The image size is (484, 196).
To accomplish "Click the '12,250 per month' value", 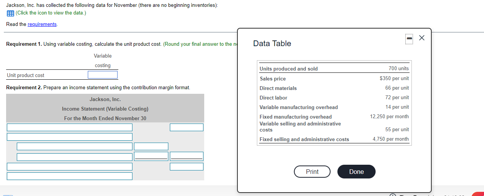I will pos(389,117).
